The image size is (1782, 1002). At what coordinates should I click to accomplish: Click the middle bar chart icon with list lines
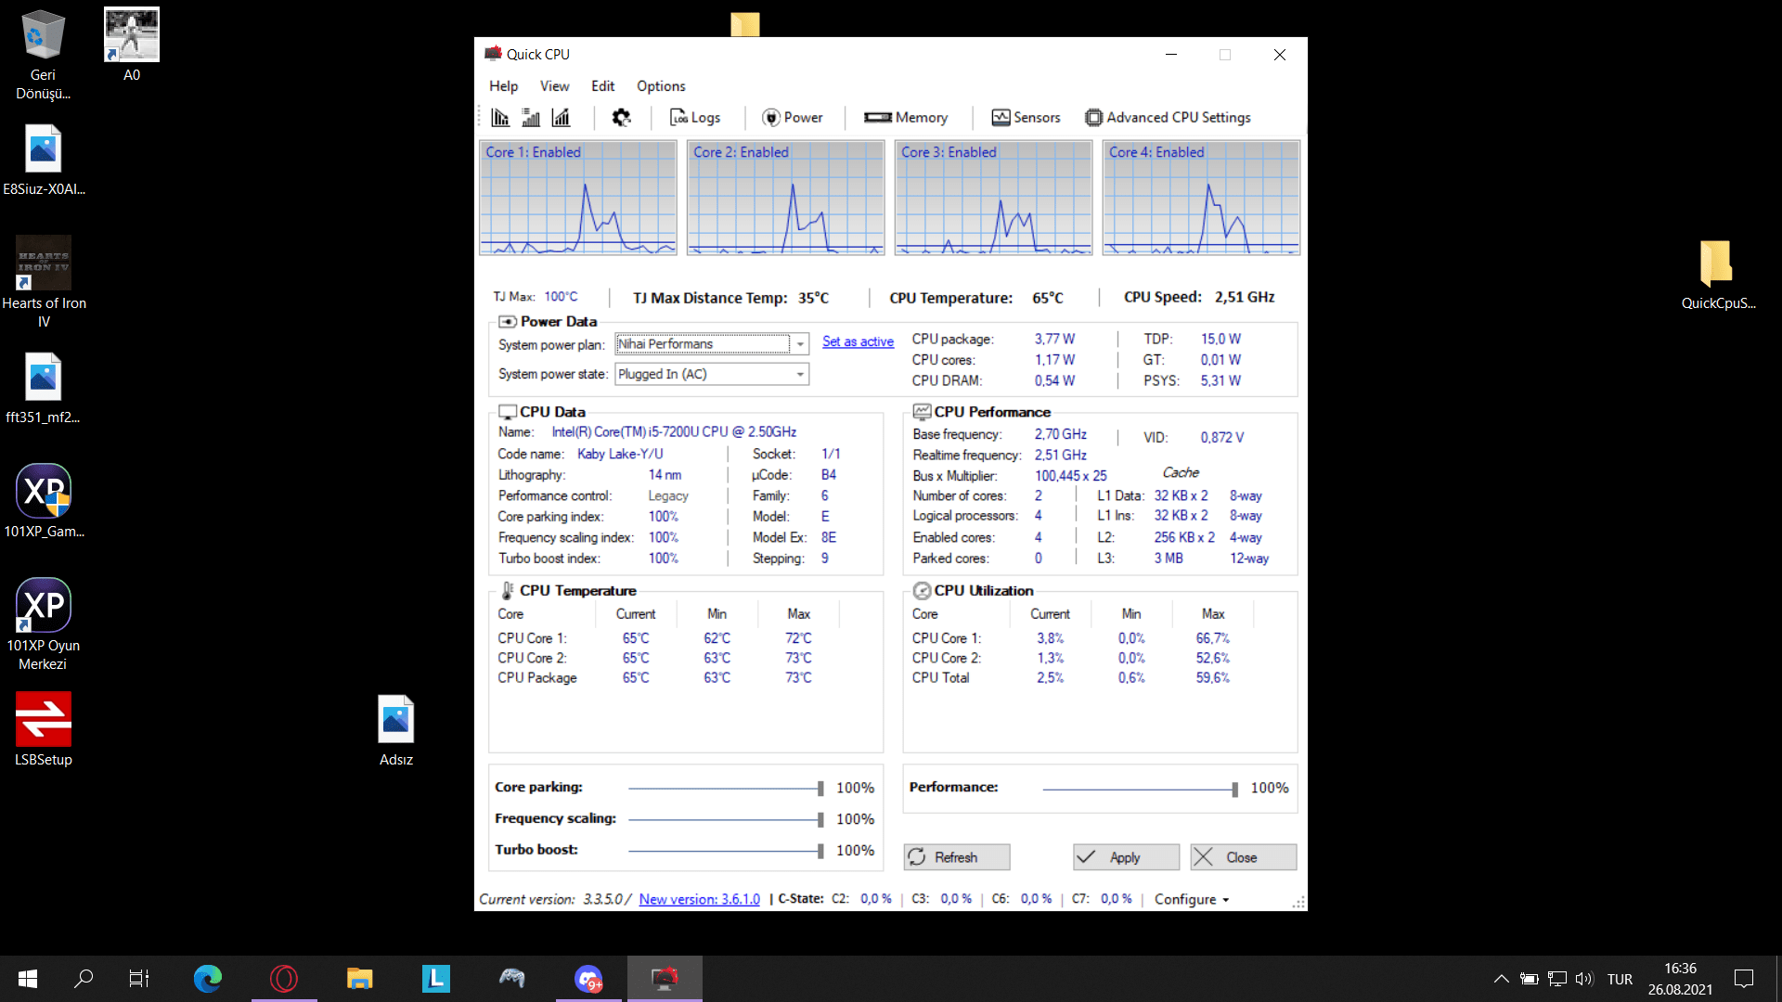click(531, 118)
